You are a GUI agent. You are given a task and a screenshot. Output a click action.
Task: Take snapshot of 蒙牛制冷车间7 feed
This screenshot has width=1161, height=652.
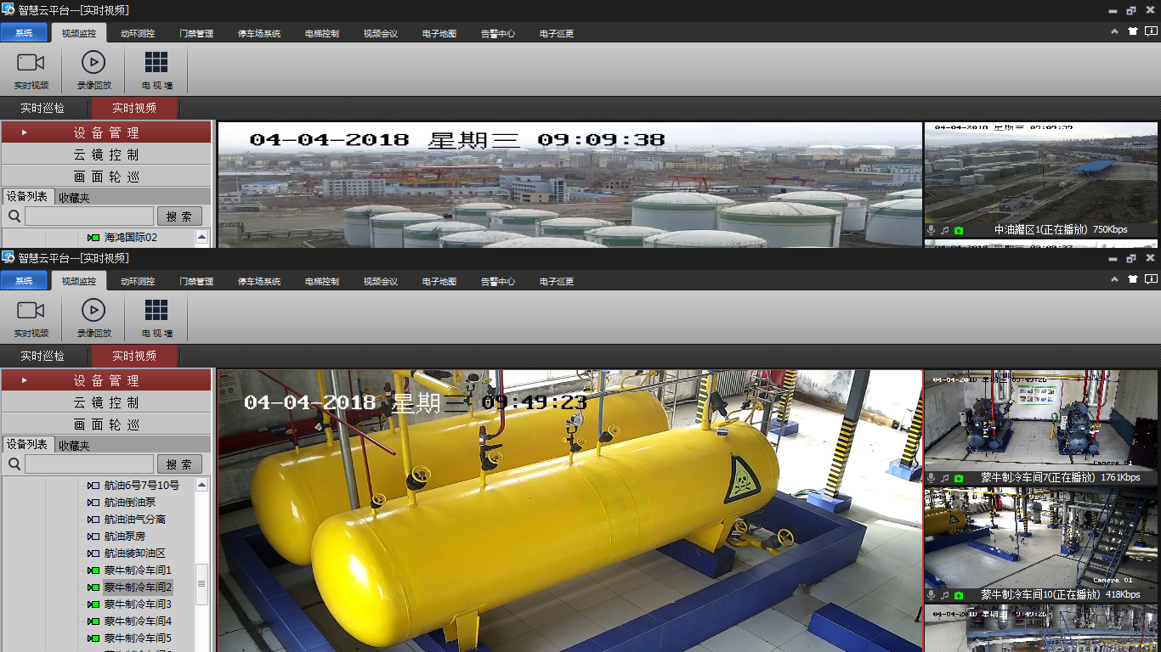(x=959, y=478)
